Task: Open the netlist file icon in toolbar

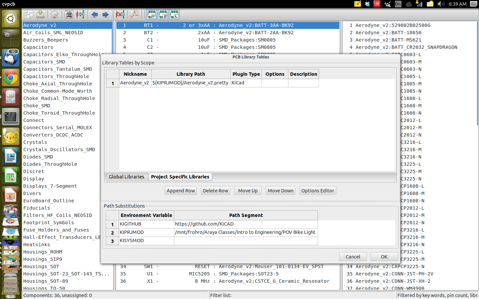Action: (29, 15)
